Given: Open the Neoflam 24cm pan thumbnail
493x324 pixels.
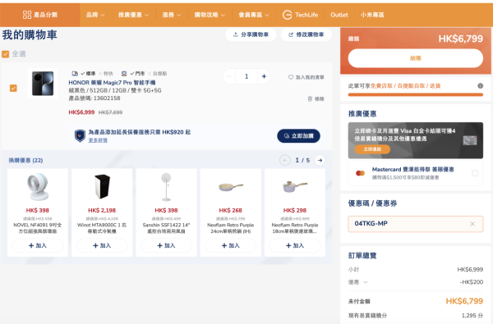Looking at the screenshot, I should (x=230, y=187).
